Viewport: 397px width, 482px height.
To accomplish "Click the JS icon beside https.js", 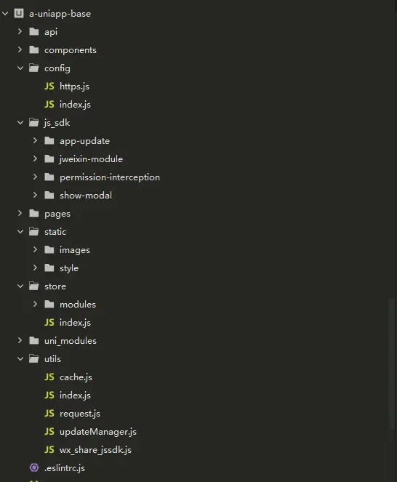I will pos(49,86).
